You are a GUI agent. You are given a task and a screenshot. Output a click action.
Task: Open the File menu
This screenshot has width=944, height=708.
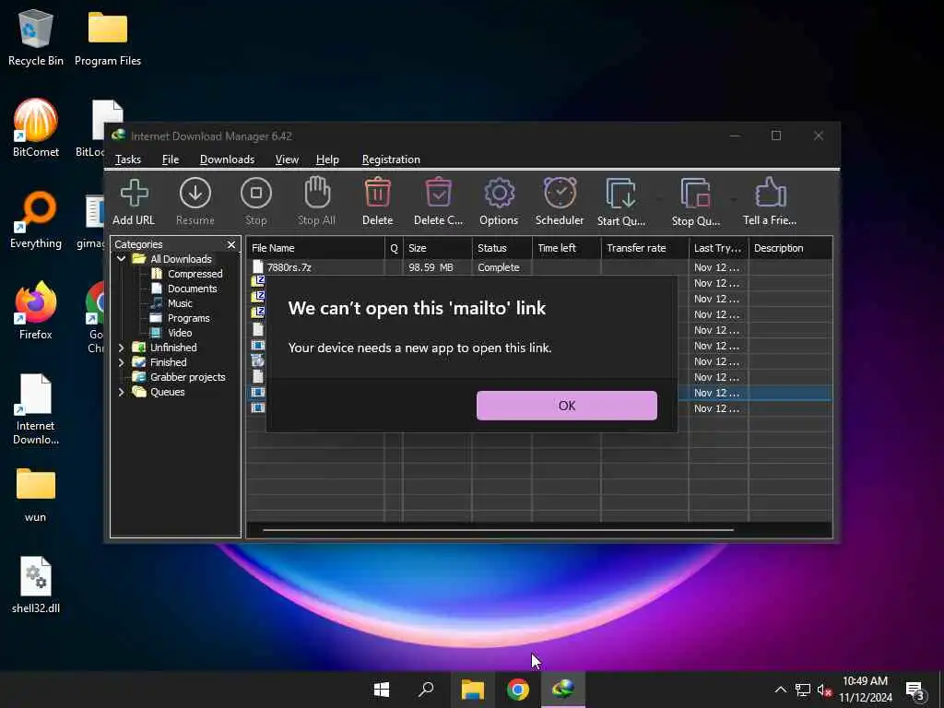(171, 159)
